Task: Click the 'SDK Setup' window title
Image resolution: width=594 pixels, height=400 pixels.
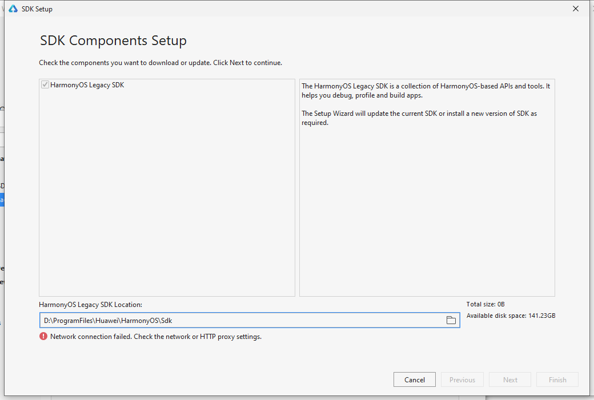Action: coord(37,9)
